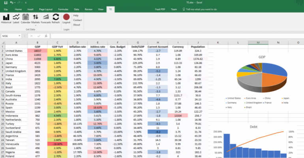Click the GDP chart title
This screenshot has height=158, width=304.
[262, 57]
